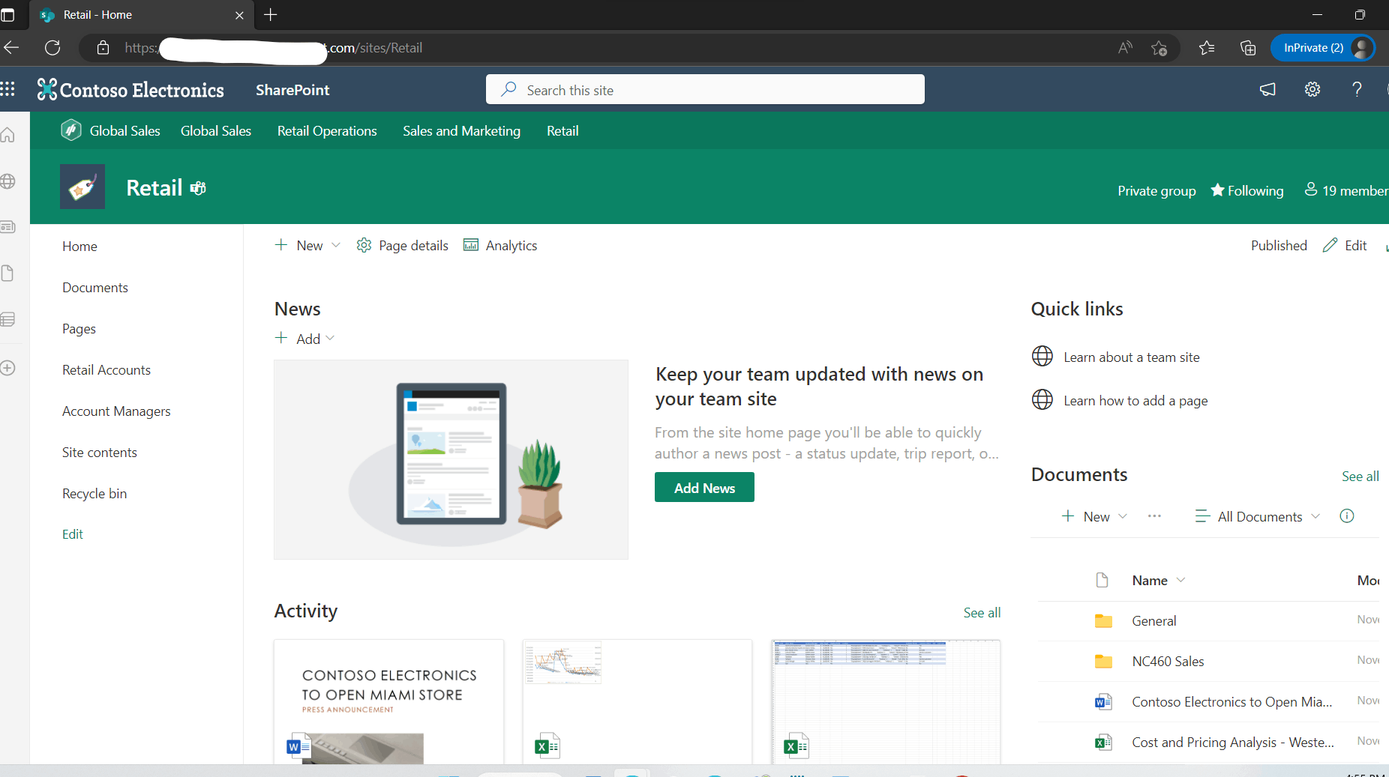Open Retail Operations in hub navigation
The image size is (1389, 777).
pos(327,130)
